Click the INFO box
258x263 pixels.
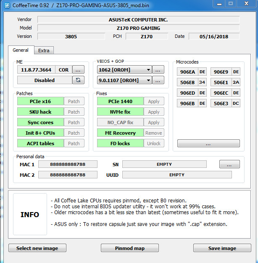pyautogui.click(x=30, y=214)
